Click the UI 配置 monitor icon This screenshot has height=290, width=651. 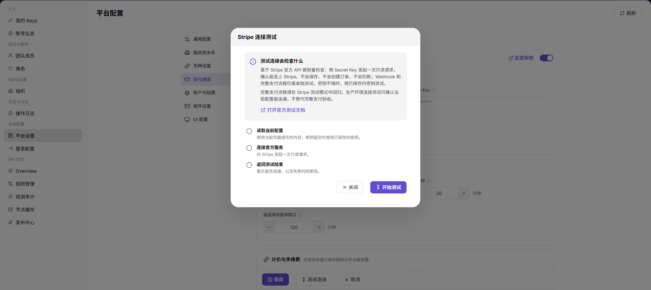tap(187, 120)
